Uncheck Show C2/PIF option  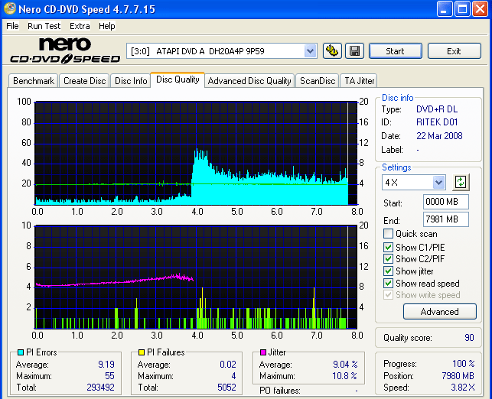point(388,258)
